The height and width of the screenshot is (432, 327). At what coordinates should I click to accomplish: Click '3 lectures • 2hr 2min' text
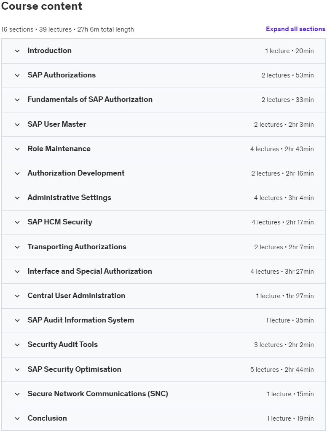pyautogui.click(x=284, y=345)
